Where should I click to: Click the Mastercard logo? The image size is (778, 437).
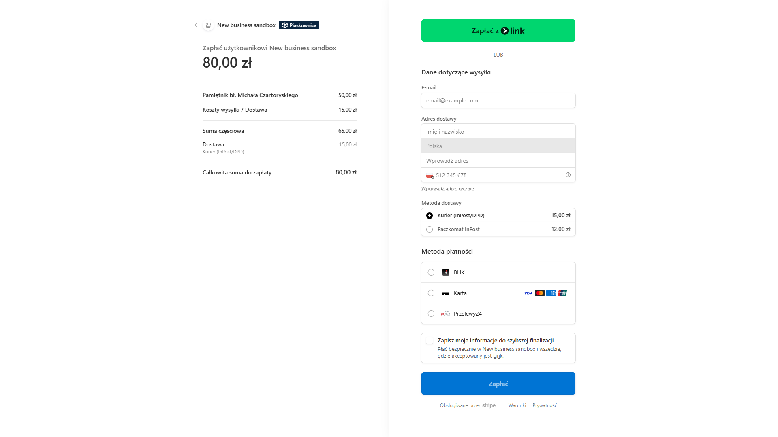coord(540,293)
